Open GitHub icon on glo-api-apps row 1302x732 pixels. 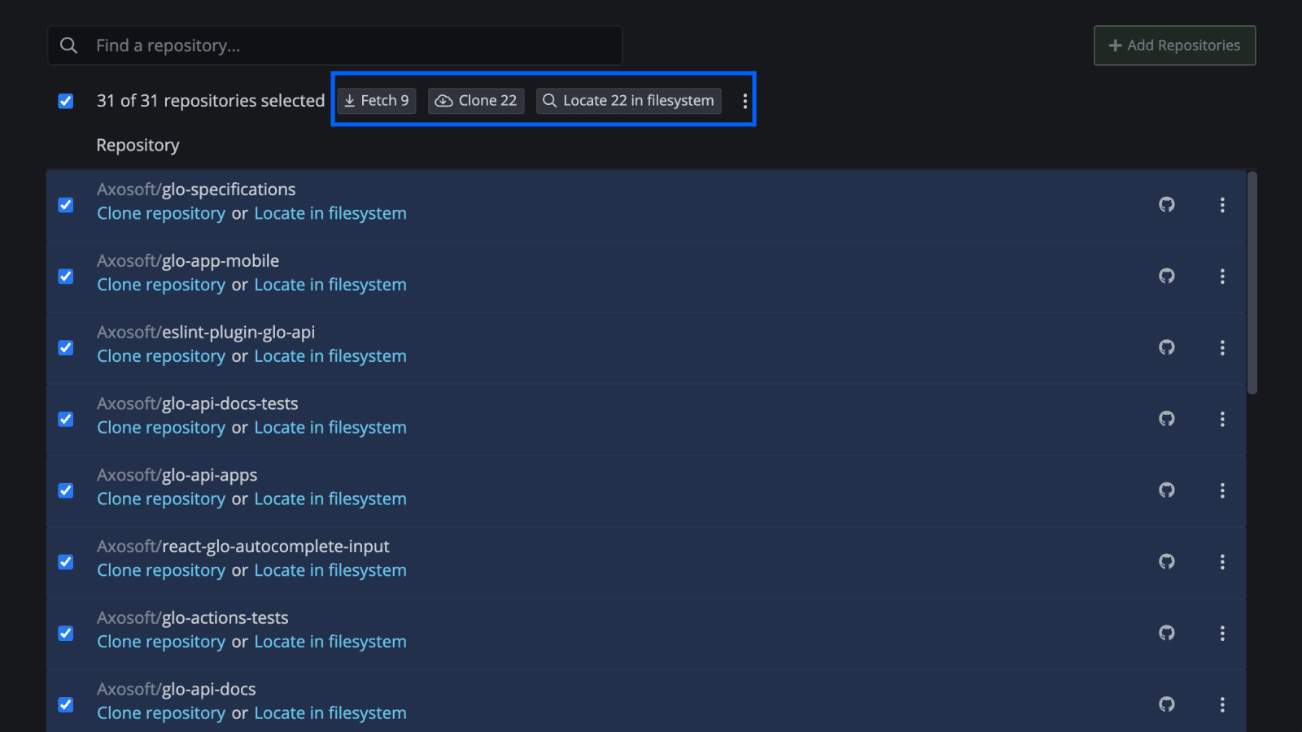click(x=1167, y=490)
